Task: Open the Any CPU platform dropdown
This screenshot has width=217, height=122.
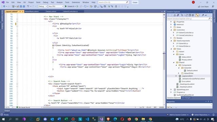Action: 56,6
